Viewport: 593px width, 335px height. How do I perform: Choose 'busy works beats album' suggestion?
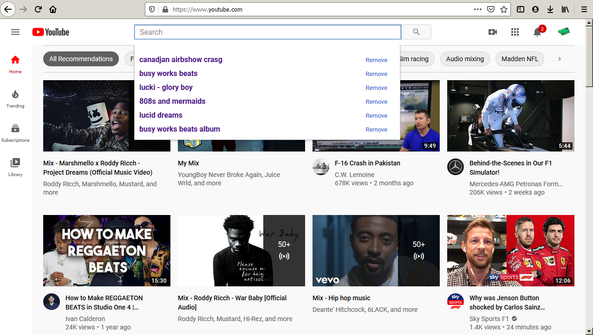click(180, 129)
